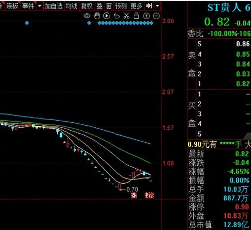The image size is (251, 230).
Task: Click the 外盘 value 10.83万
Action: pyautogui.click(x=236, y=216)
